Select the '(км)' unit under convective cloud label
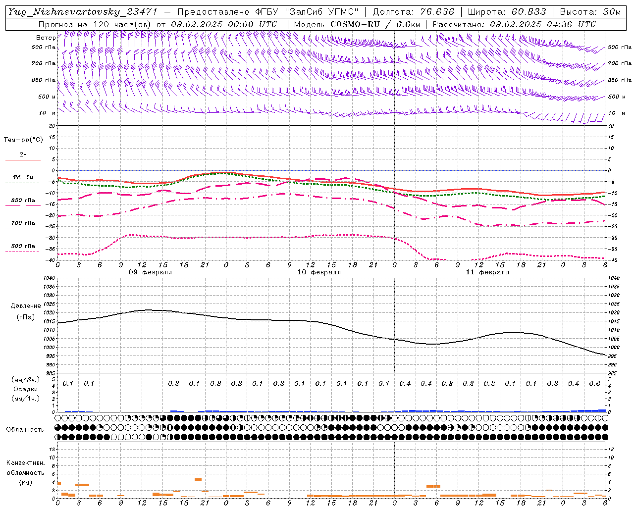This screenshot has width=634, height=507. 25,482
